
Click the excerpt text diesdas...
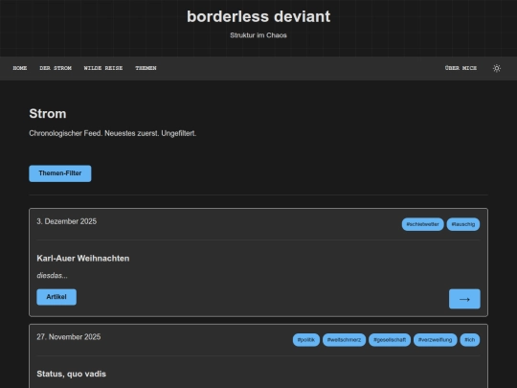(52, 276)
